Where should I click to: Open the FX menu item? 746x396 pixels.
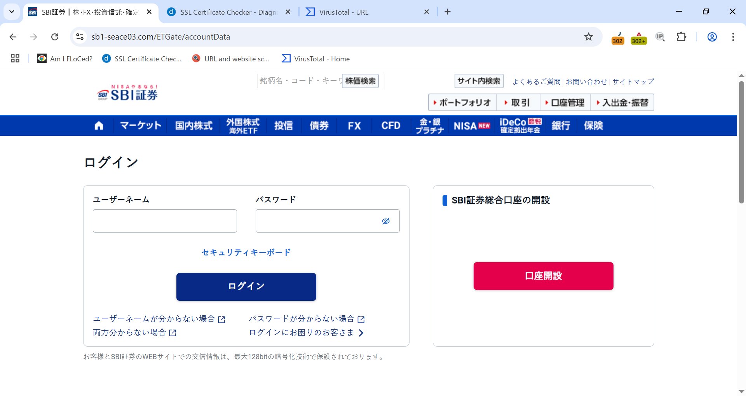point(354,126)
